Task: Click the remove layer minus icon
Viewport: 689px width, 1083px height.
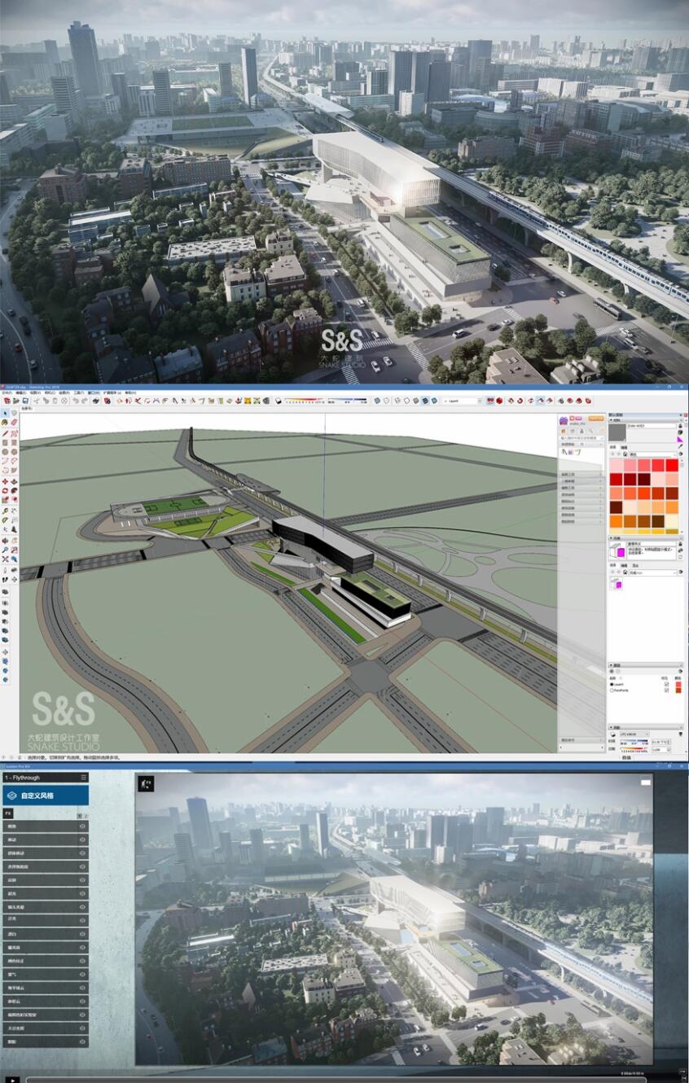Action: pyautogui.click(x=618, y=671)
